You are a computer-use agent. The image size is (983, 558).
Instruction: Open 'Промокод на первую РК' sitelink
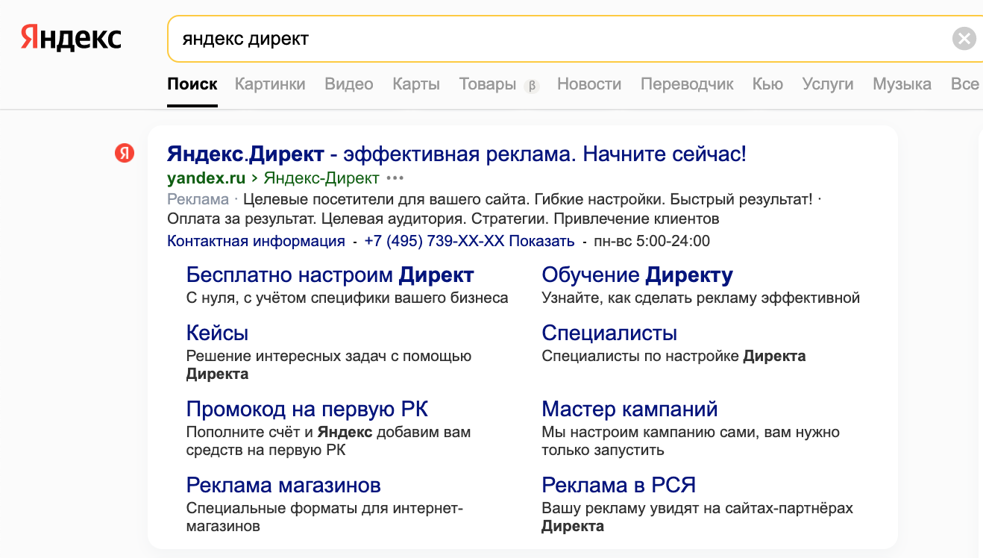point(307,409)
